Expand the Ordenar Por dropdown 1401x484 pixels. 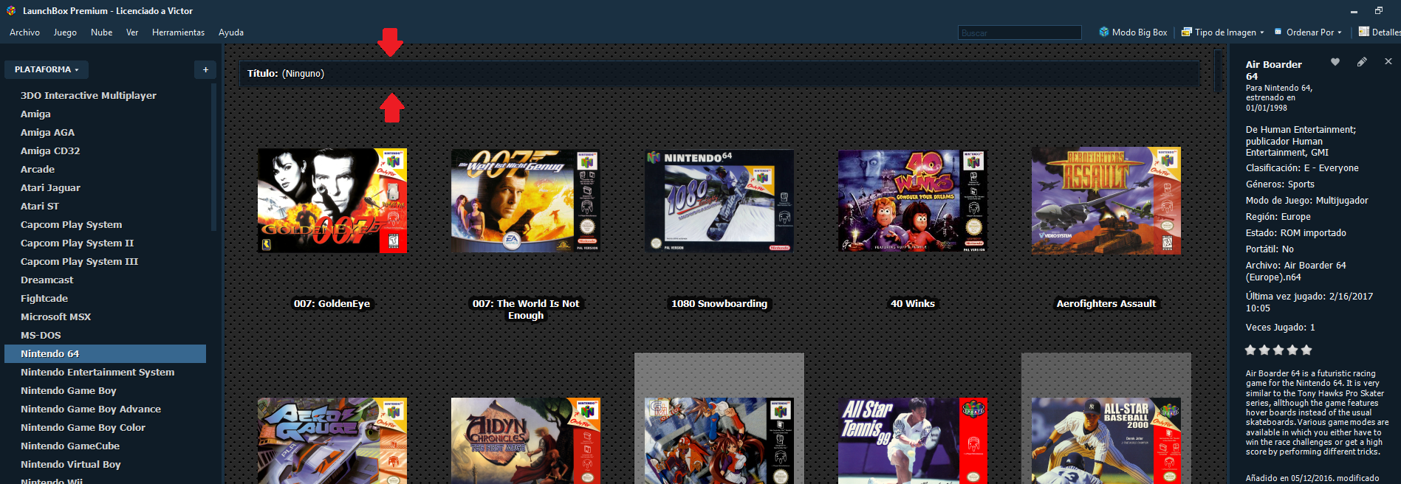1308,32
